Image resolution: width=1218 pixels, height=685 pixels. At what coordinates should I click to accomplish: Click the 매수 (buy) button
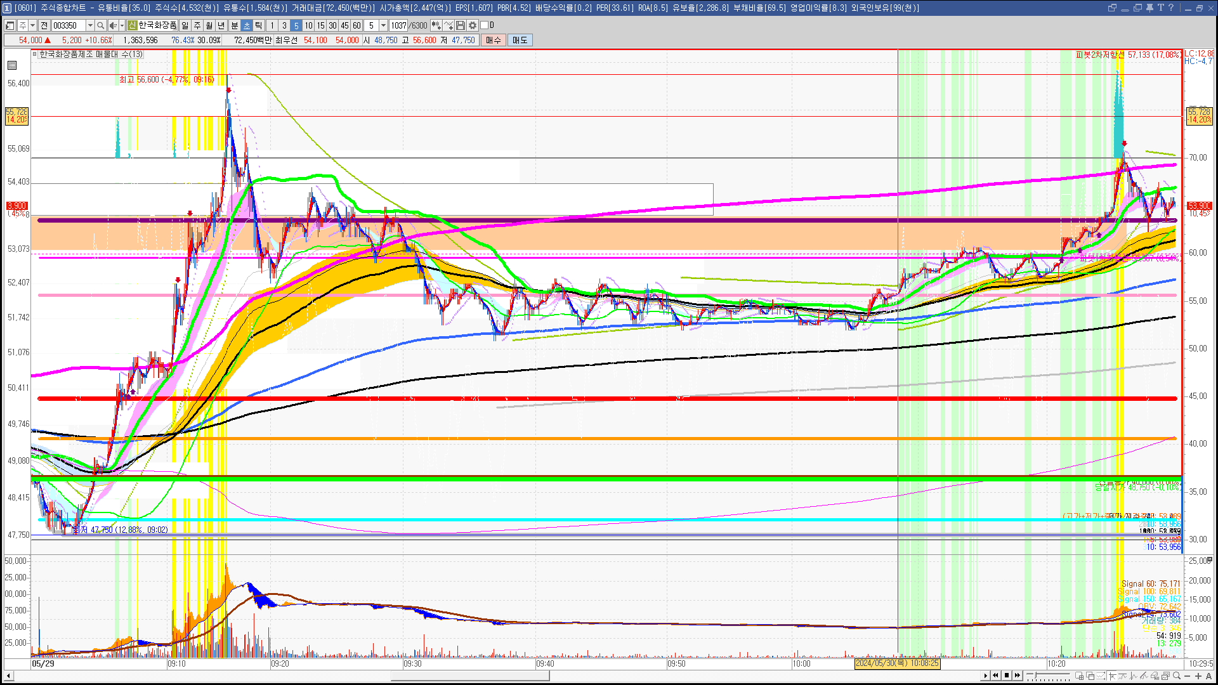[x=494, y=40]
